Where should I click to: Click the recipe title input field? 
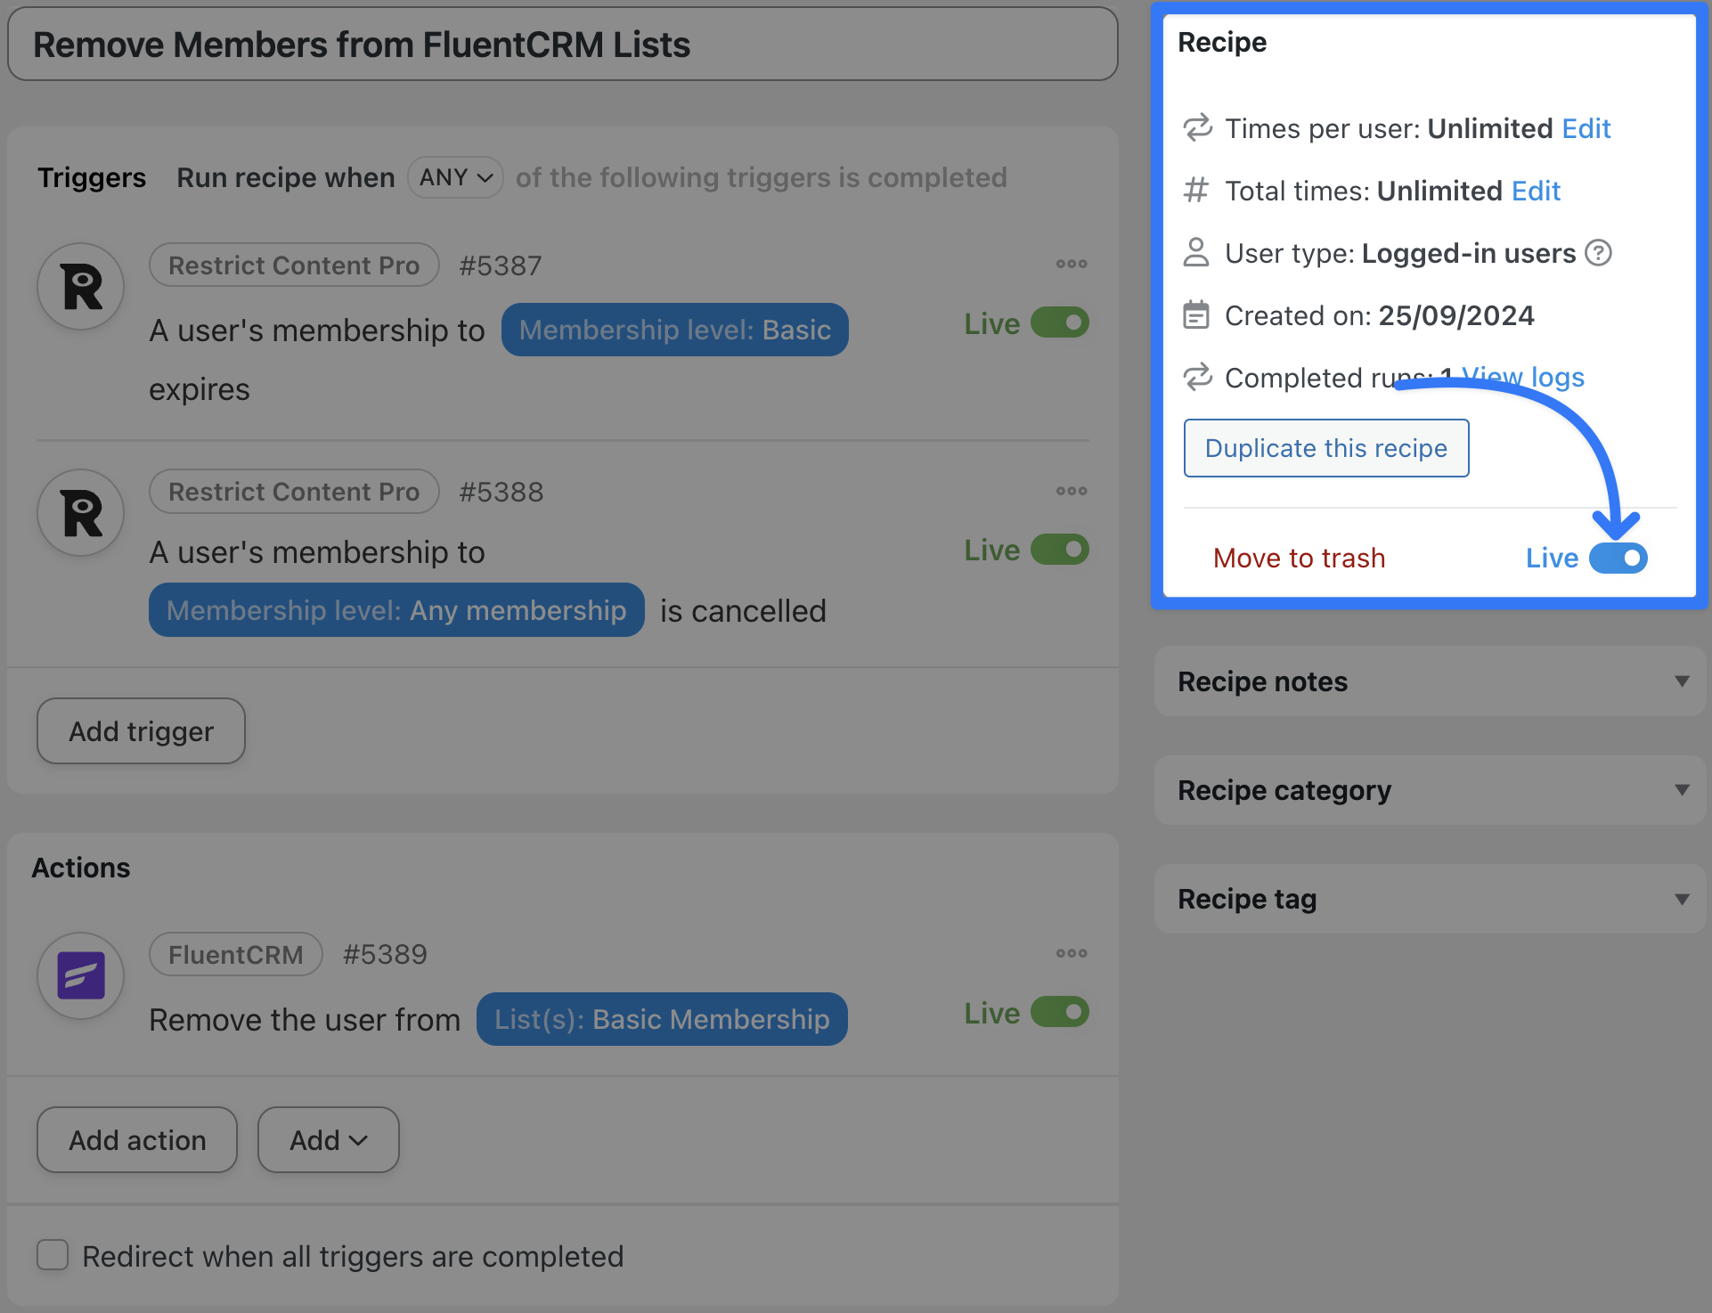[562, 45]
